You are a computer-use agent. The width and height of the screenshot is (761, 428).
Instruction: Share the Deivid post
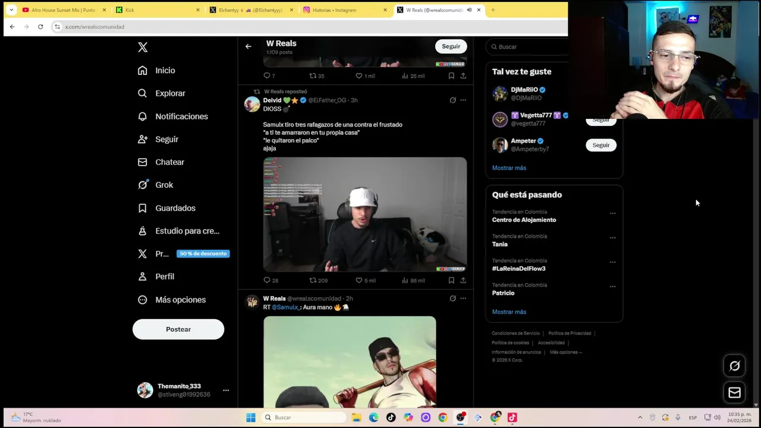point(463,281)
